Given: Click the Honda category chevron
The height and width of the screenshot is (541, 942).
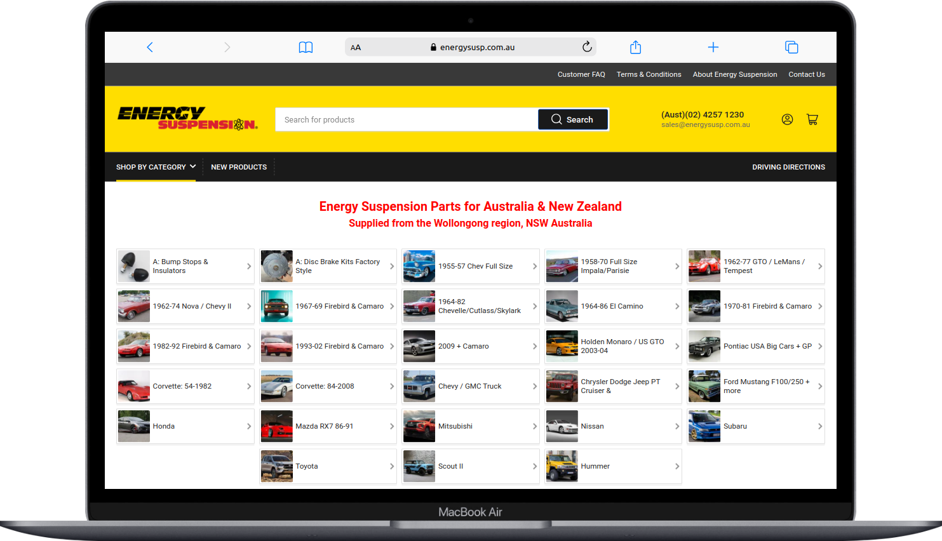Looking at the screenshot, I should tap(249, 426).
